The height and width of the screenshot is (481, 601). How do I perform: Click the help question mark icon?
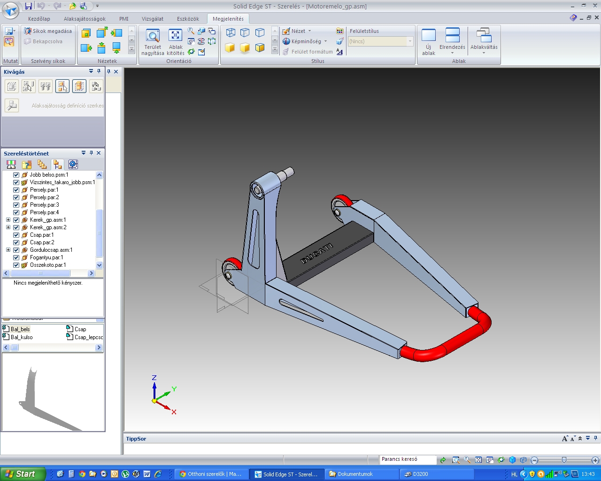(x=573, y=18)
